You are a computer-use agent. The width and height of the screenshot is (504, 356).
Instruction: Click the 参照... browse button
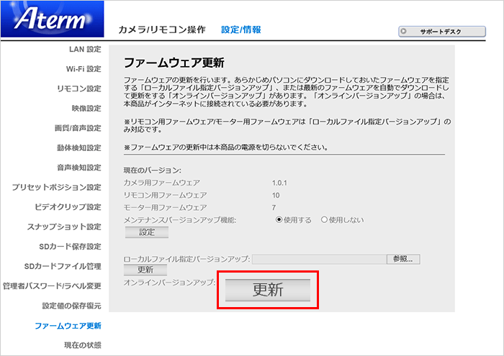click(x=403, y=258)
